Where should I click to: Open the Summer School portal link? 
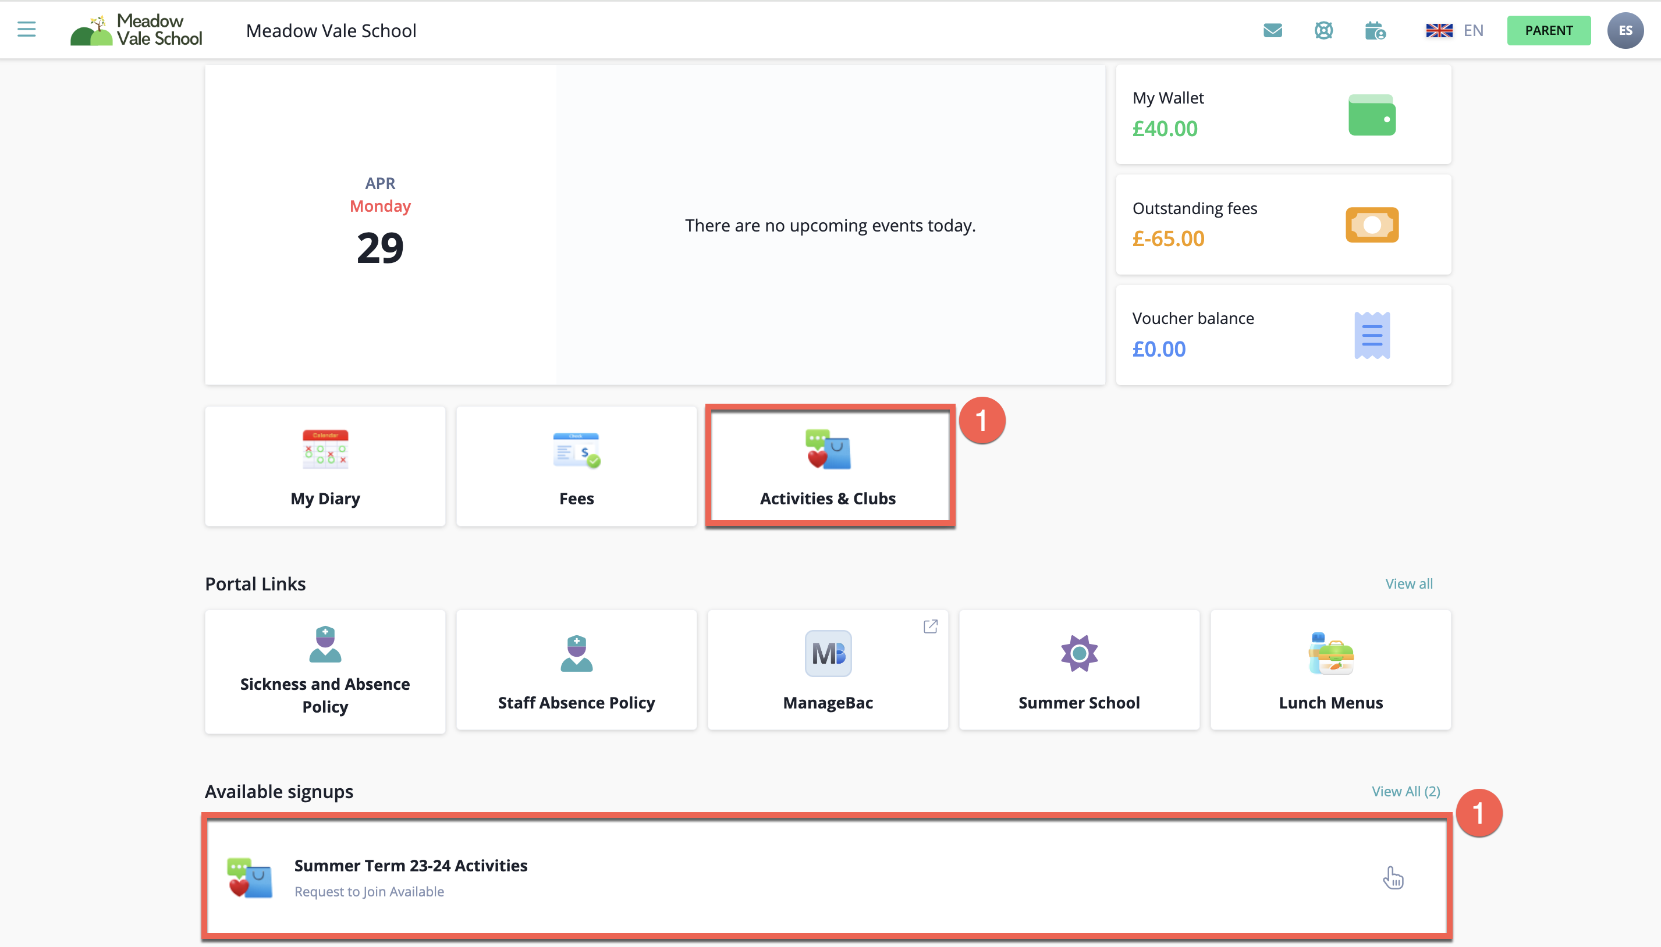click(x=1078, y=670)
